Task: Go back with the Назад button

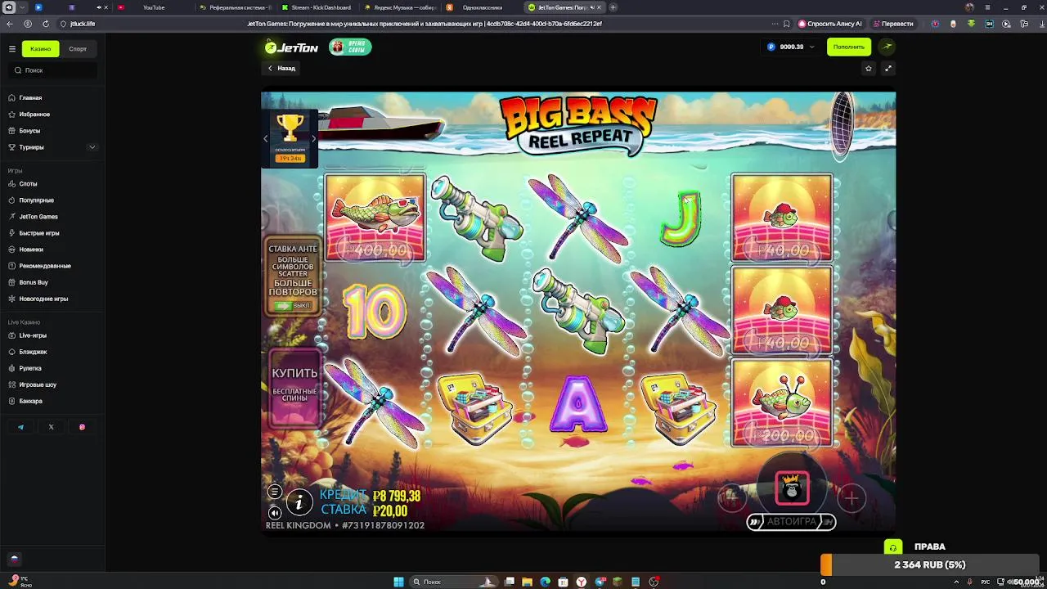Action: [281, 69]
